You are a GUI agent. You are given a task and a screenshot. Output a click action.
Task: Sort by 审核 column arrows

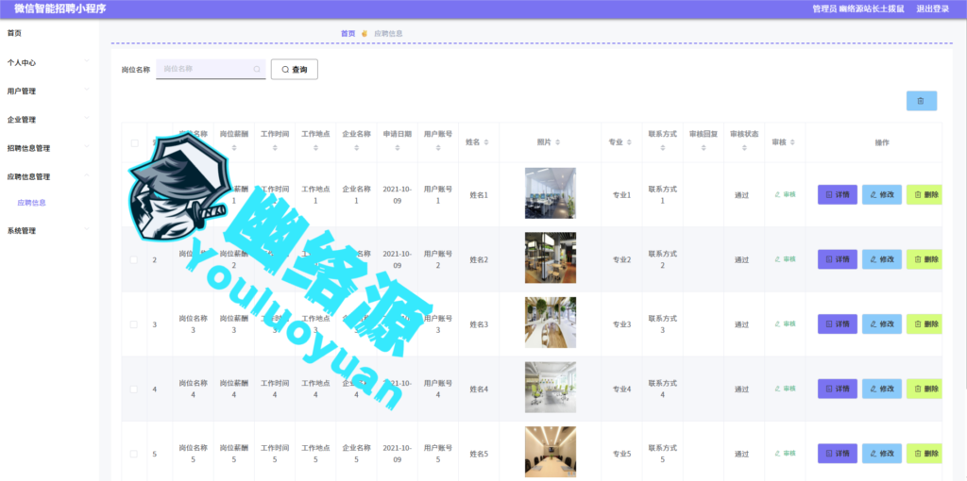click(792, 142)
